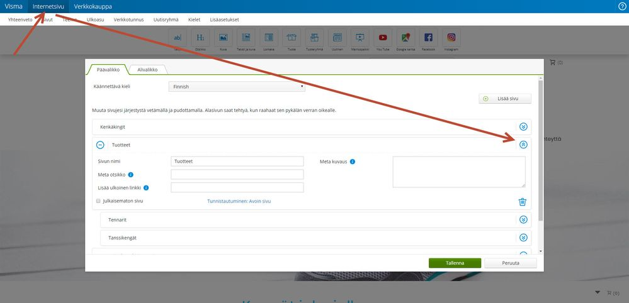The height and width of the screenshot is (303, 629).
Task: Collapse Tuotteet row with up chevron
Action: 523,145
